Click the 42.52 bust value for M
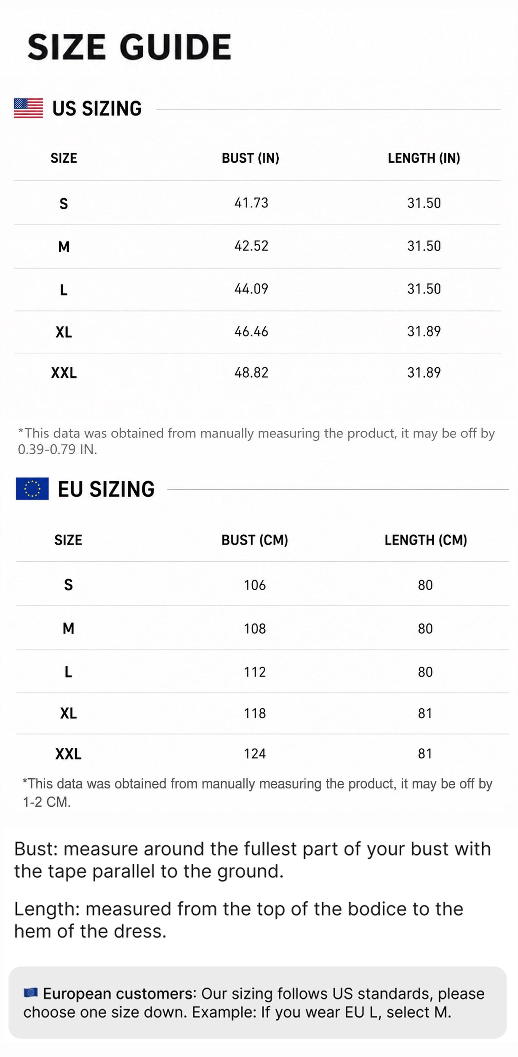 [x=251, y=246]
